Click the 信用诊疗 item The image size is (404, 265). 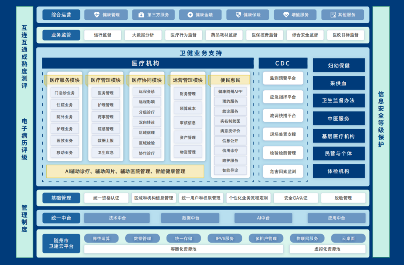click(230, 151)
